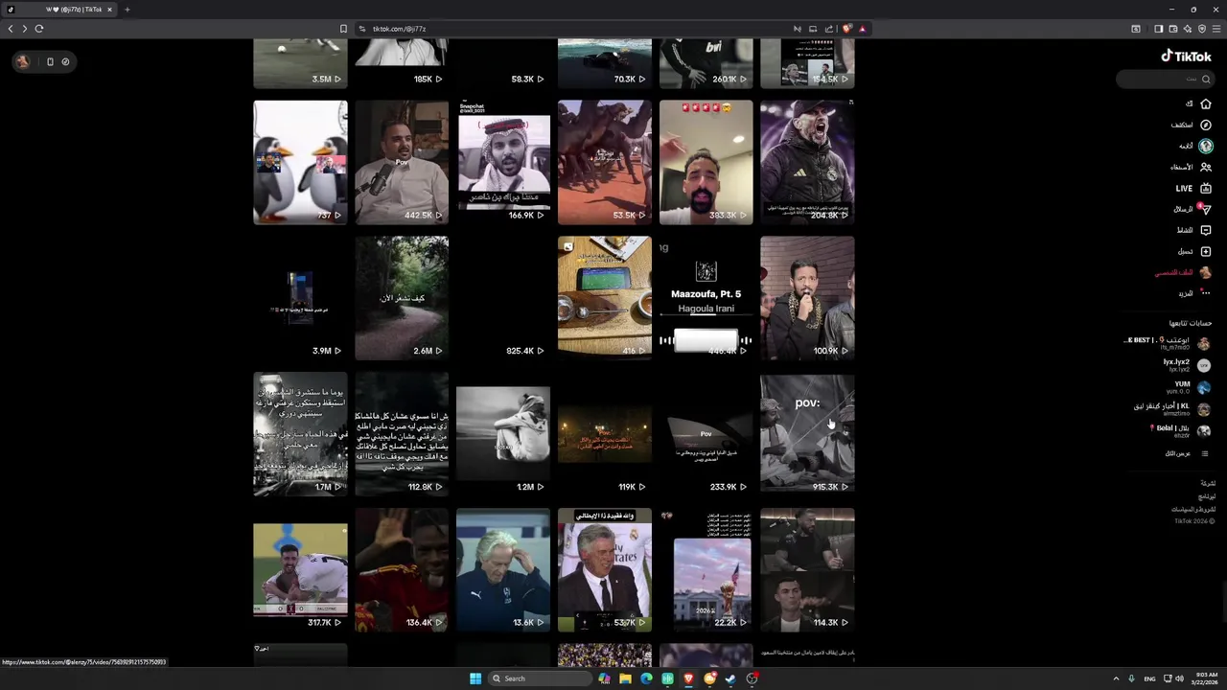The width and height of the screenshot is (1227, 690).
Task: Open the penguins cartoon video thumbnail
Action: [300, 162]
